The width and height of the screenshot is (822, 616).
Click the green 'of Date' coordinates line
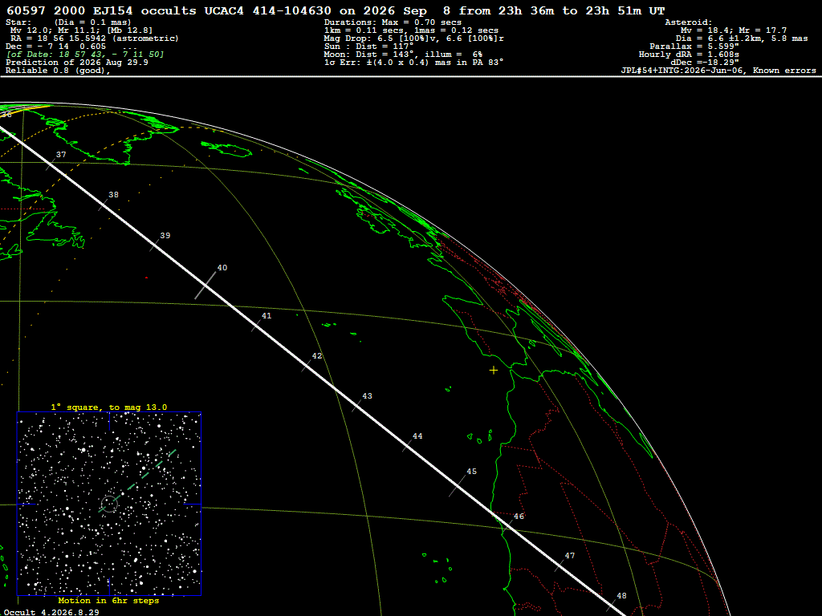pos(85,55)
